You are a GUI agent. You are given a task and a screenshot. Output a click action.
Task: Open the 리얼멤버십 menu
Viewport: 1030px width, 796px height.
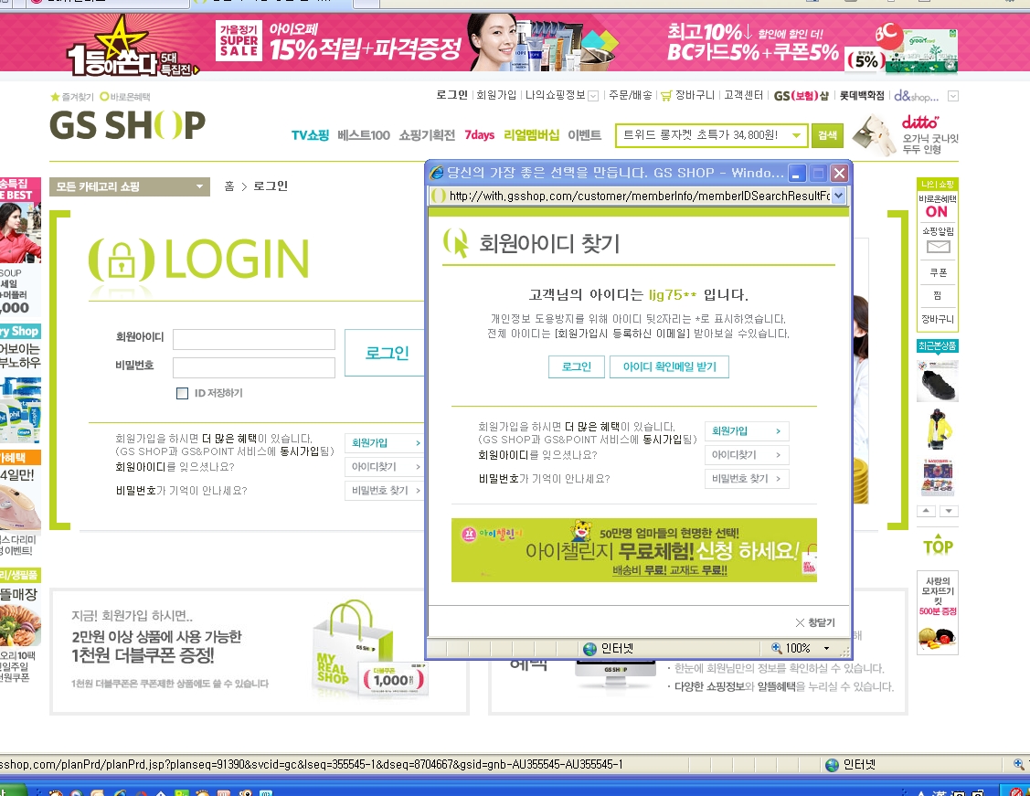click(531, 135)
